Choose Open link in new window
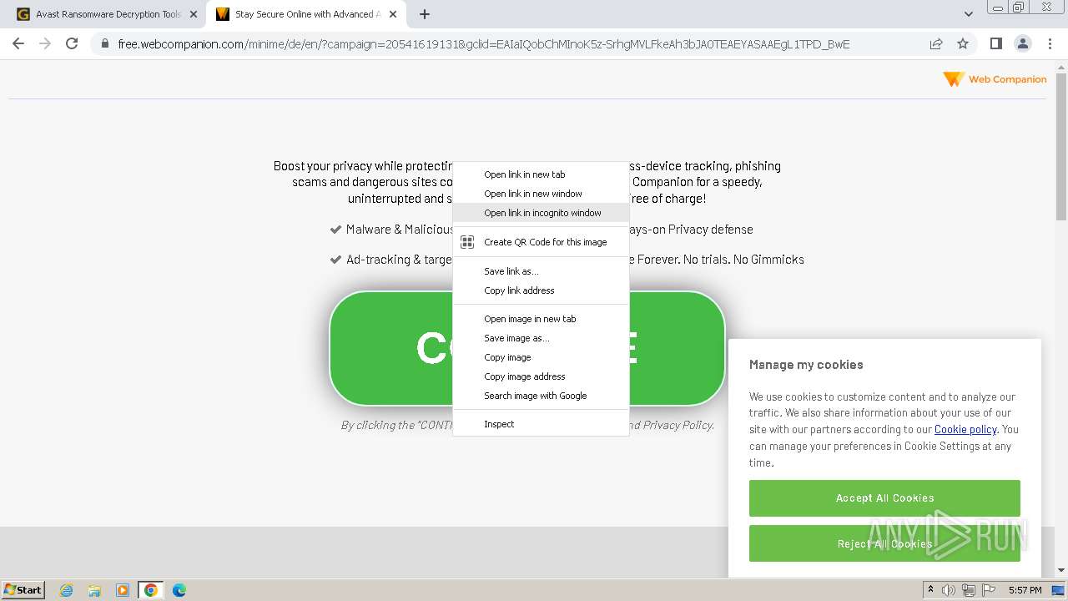Screen dimensions: 1068x601 tap(541, 194)
